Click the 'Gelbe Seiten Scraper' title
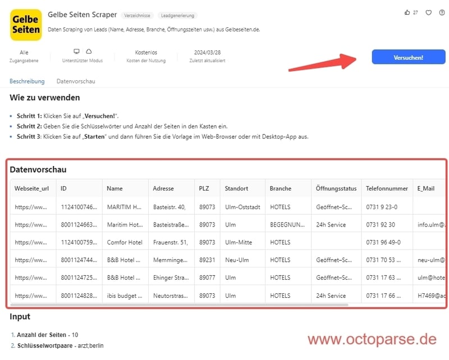This screenshot has width=449, height=360. point(82,15)
